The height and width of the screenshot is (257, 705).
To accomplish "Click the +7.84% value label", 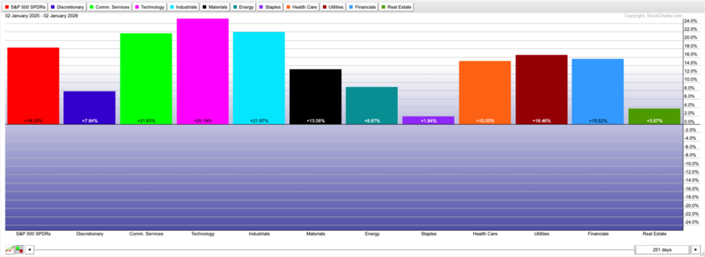I will (x=90, y=121).
